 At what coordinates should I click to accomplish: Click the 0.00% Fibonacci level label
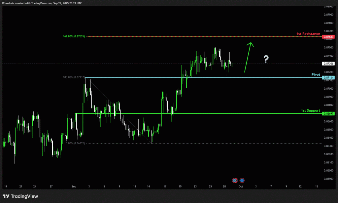[x=75, y=143]
